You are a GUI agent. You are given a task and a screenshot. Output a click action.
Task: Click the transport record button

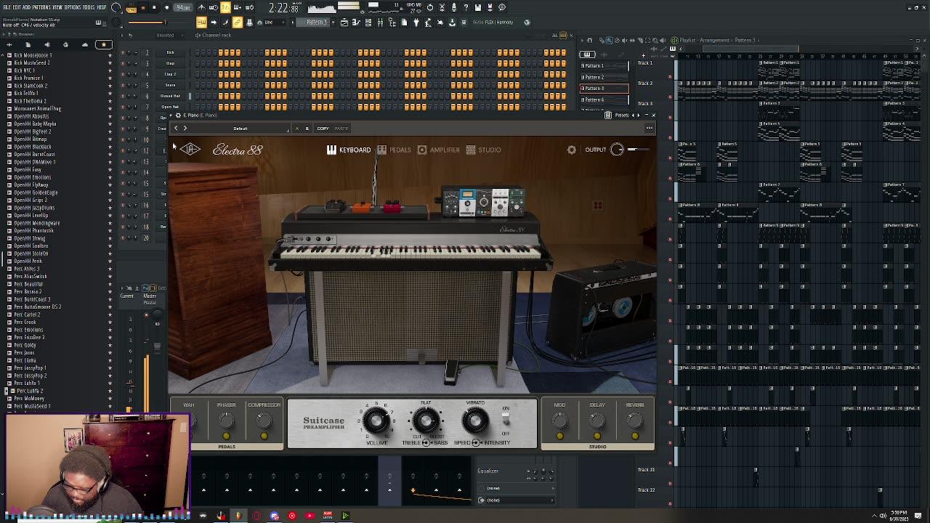(x=166, y=7)
